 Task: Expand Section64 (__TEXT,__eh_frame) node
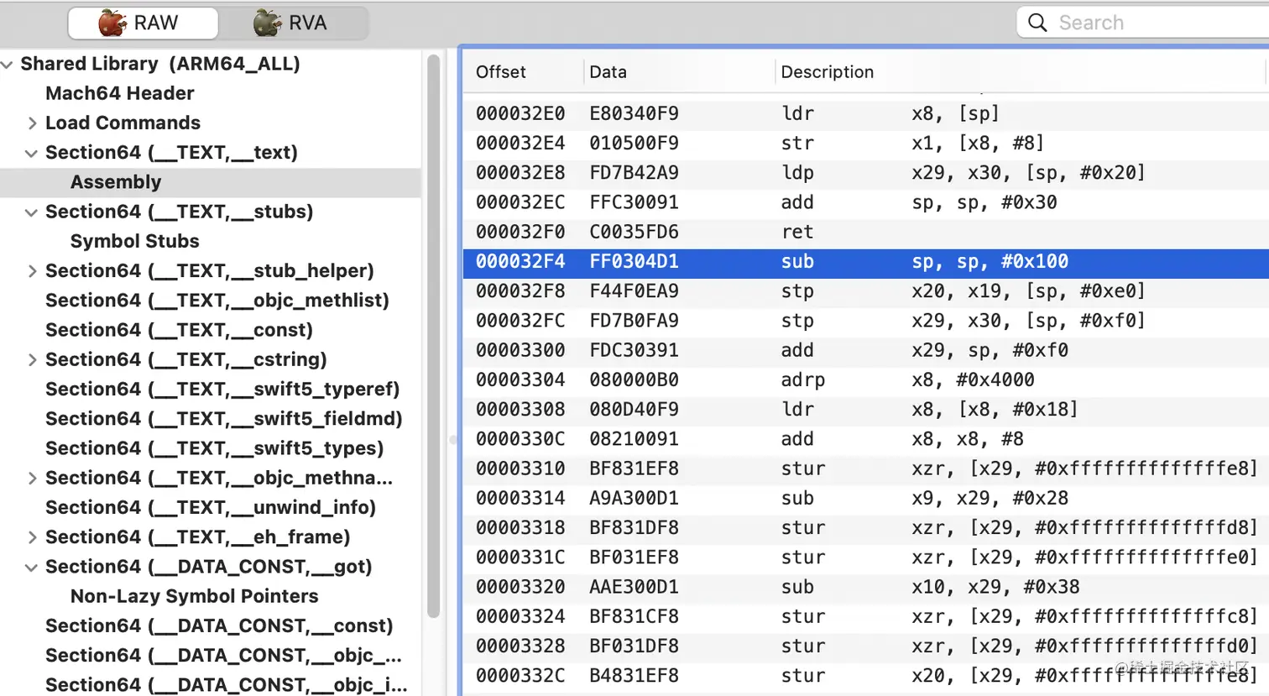32,537
